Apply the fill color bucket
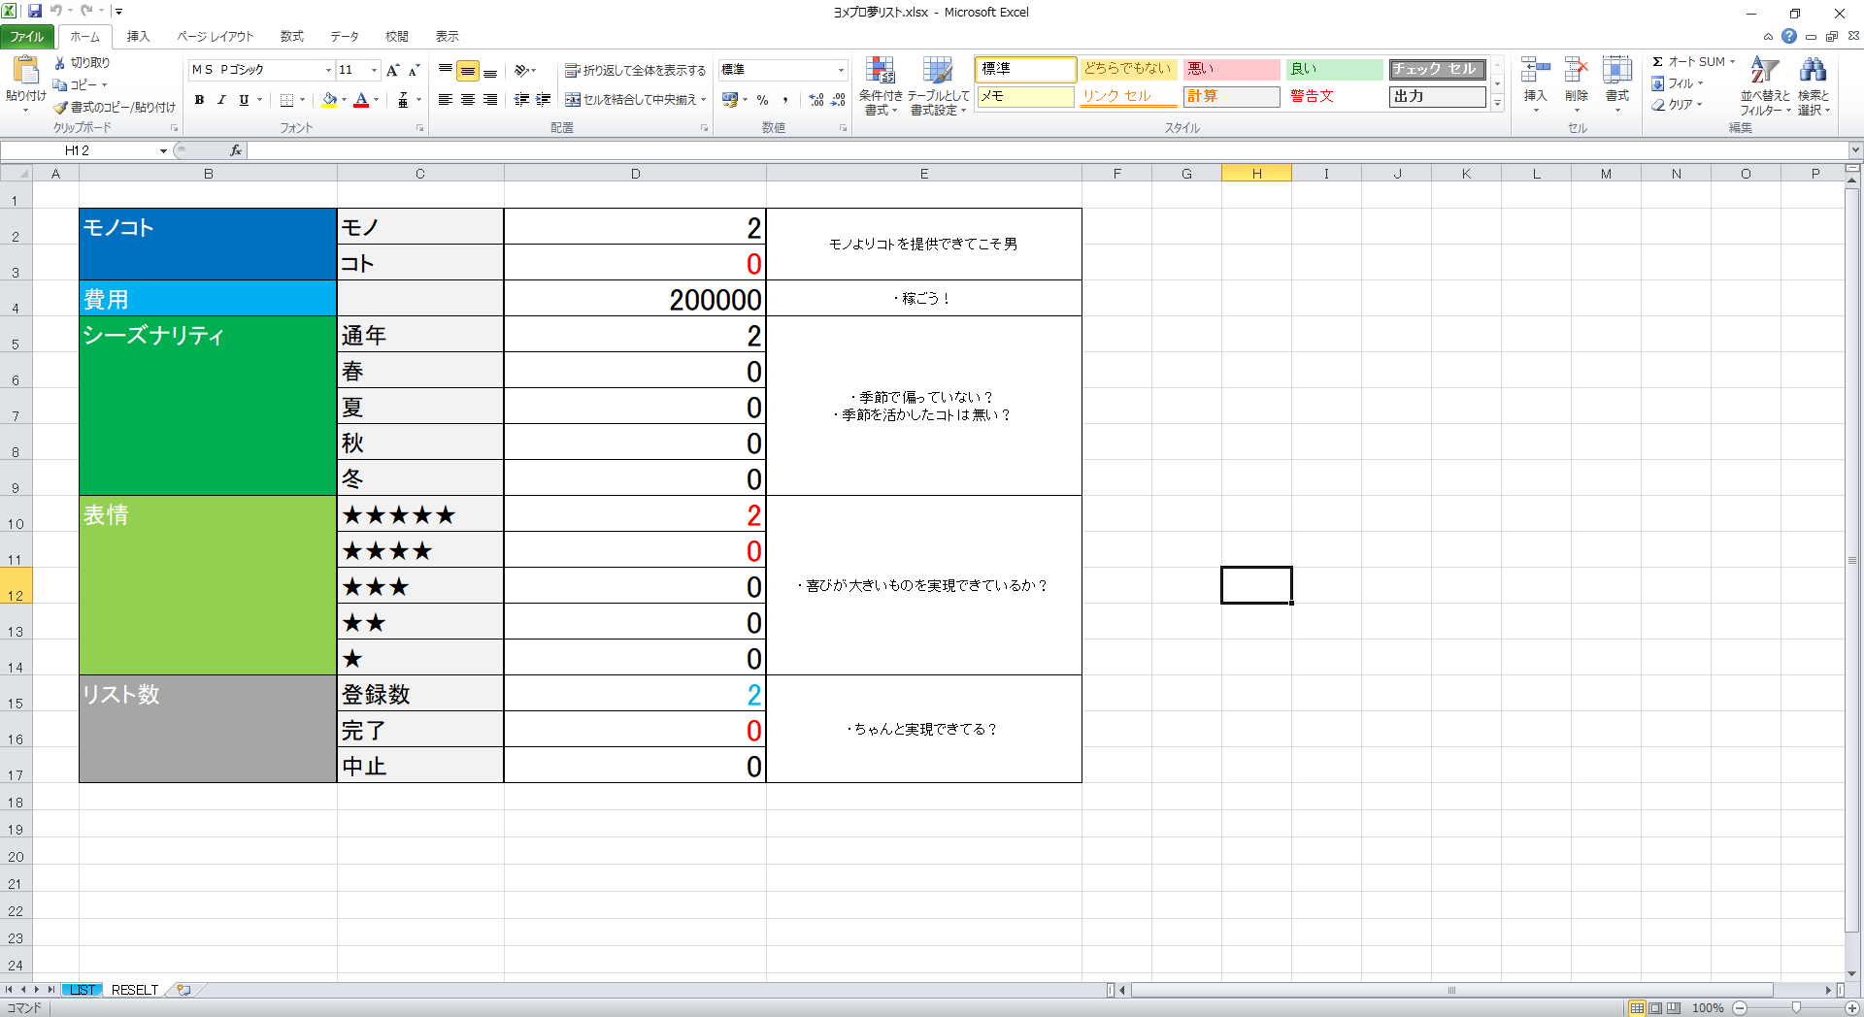Viewport: 1864px width, 1017px height. [x=330, y=99]
